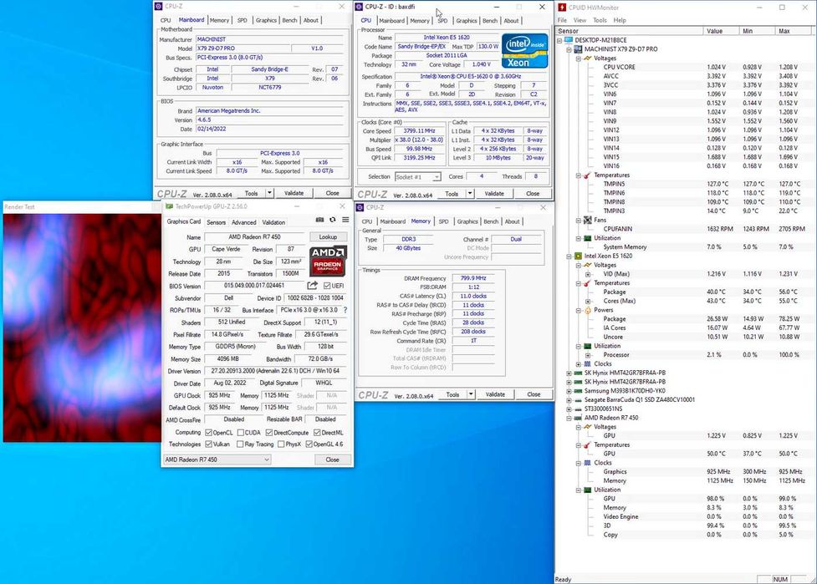This screenshot has height=584, width=817.
Task: Toggle the DirectML checkbox
Action: click(317, 433)
